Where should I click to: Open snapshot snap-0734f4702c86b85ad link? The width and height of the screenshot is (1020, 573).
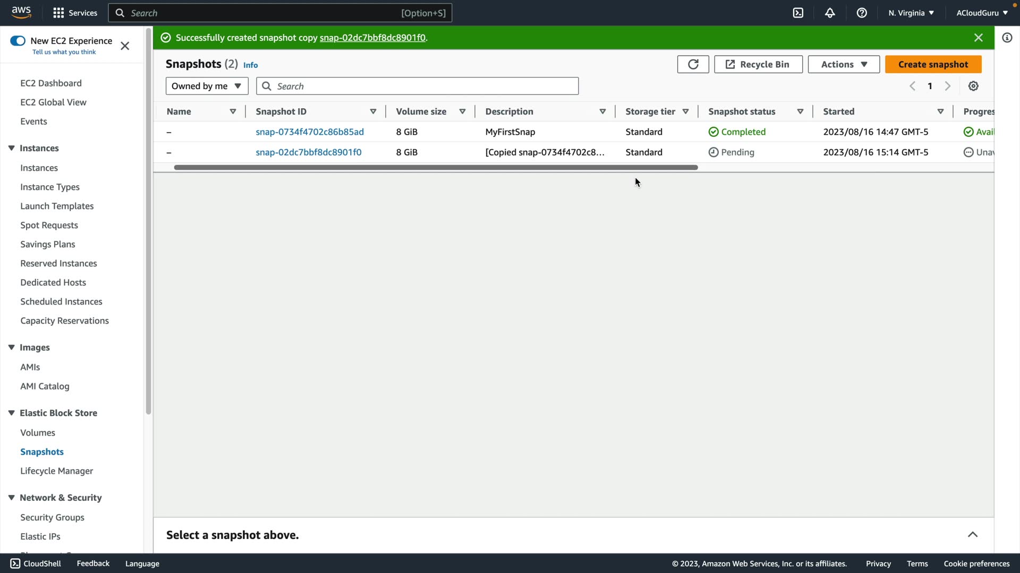coord(310,132)
